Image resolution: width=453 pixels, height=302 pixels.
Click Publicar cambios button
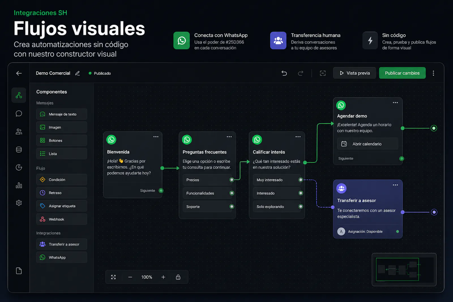pyautogui.click(x=402, y=73)
